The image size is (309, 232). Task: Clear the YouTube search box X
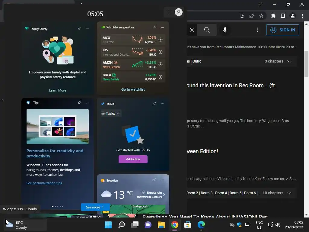point(192,30)
